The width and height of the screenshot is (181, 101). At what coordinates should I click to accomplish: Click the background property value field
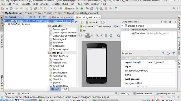161,79
